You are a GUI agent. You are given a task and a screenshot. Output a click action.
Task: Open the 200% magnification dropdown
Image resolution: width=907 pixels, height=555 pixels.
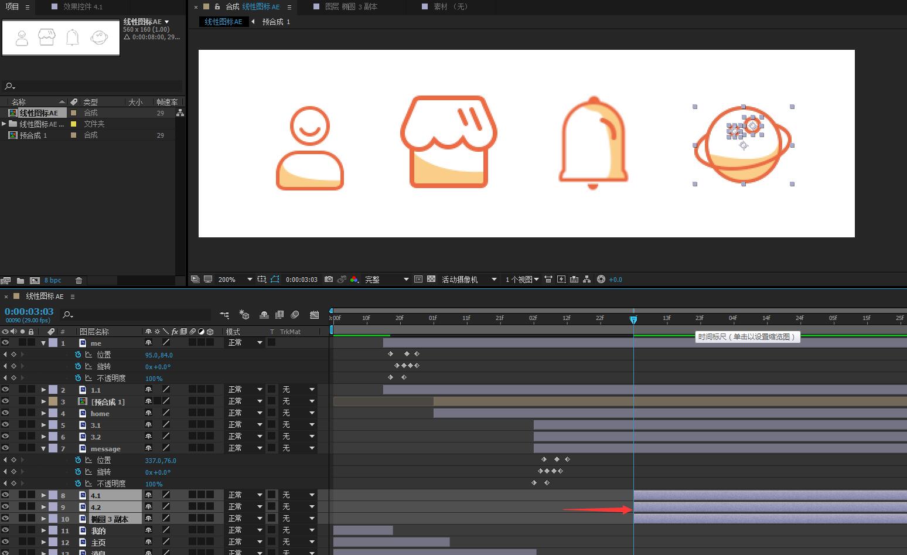tap(250, 280)
